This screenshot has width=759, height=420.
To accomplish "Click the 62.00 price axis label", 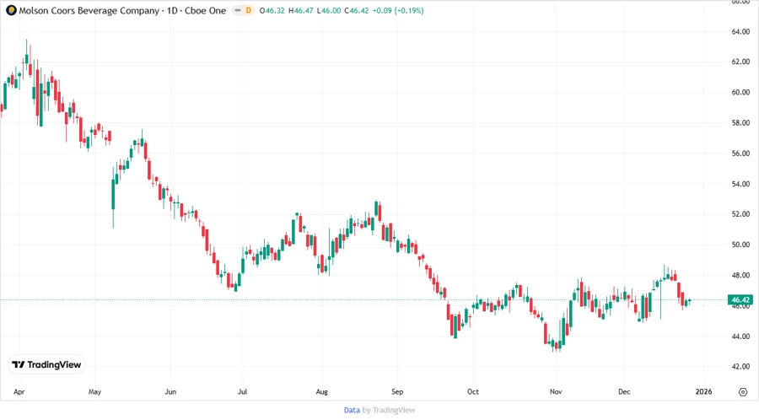I will (x=740, y=62).
